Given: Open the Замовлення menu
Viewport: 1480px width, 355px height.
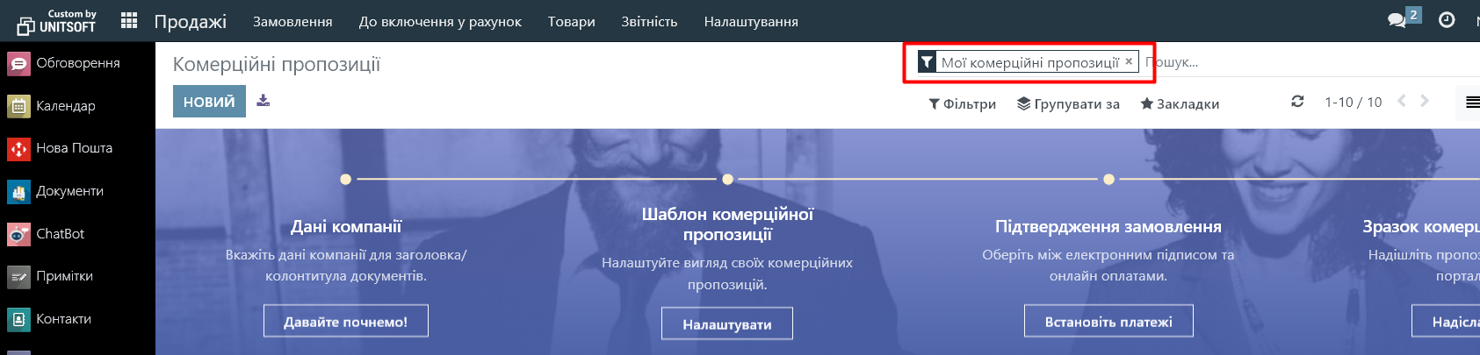Looking at the screenshot, I should pos(292,21).
